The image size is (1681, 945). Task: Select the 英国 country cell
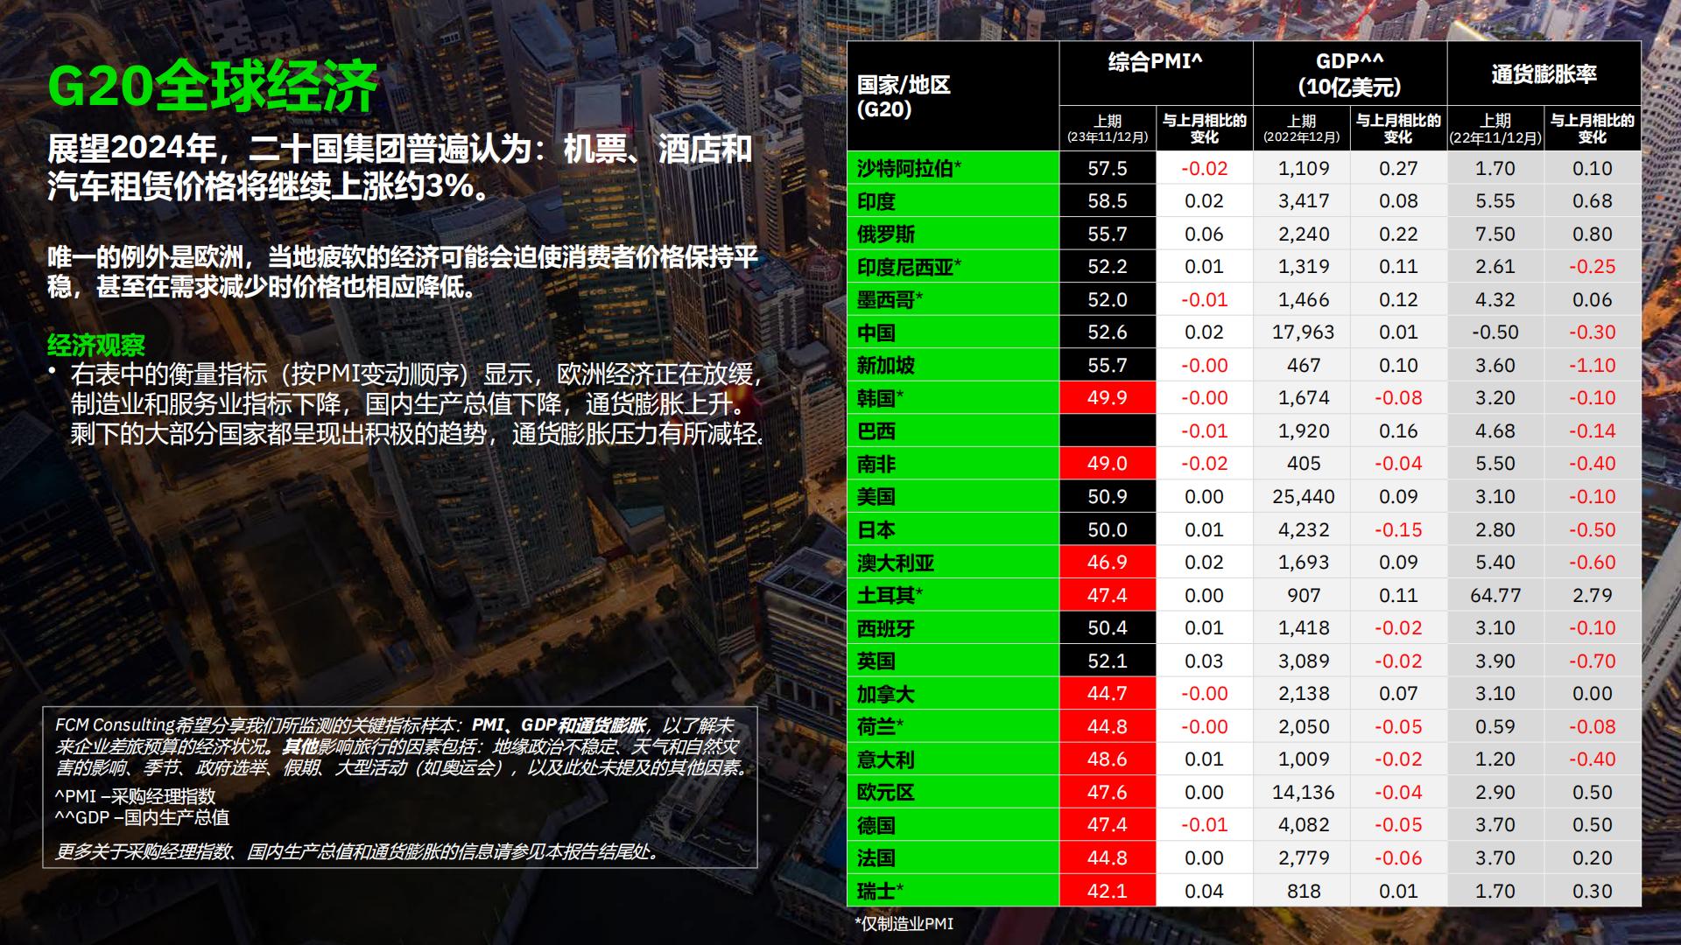click(x=953, y=661)
